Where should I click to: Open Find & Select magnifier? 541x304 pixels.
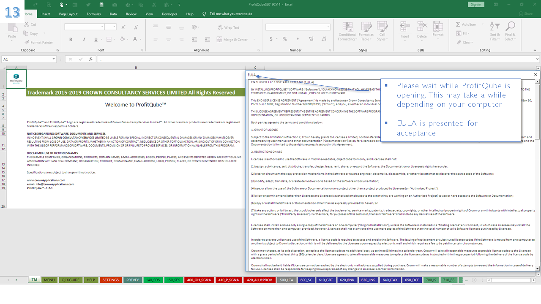pos(510,32)
